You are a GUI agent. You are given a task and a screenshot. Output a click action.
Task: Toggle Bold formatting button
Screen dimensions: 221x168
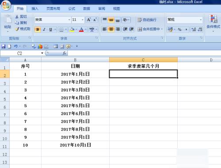[x=38, y=30]
